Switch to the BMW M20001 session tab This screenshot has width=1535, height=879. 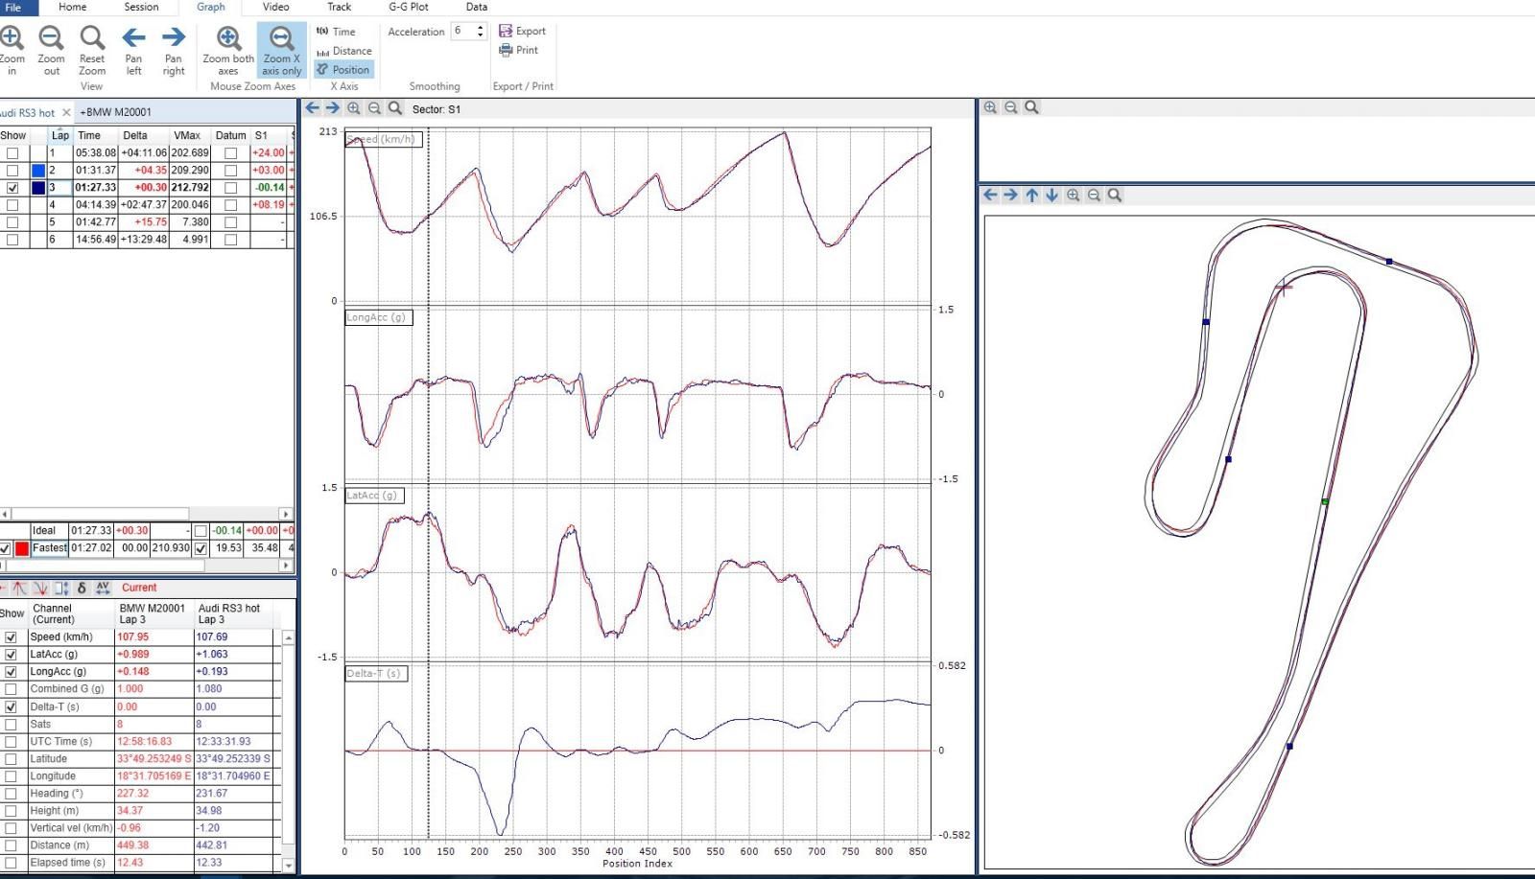coord(116,112)
